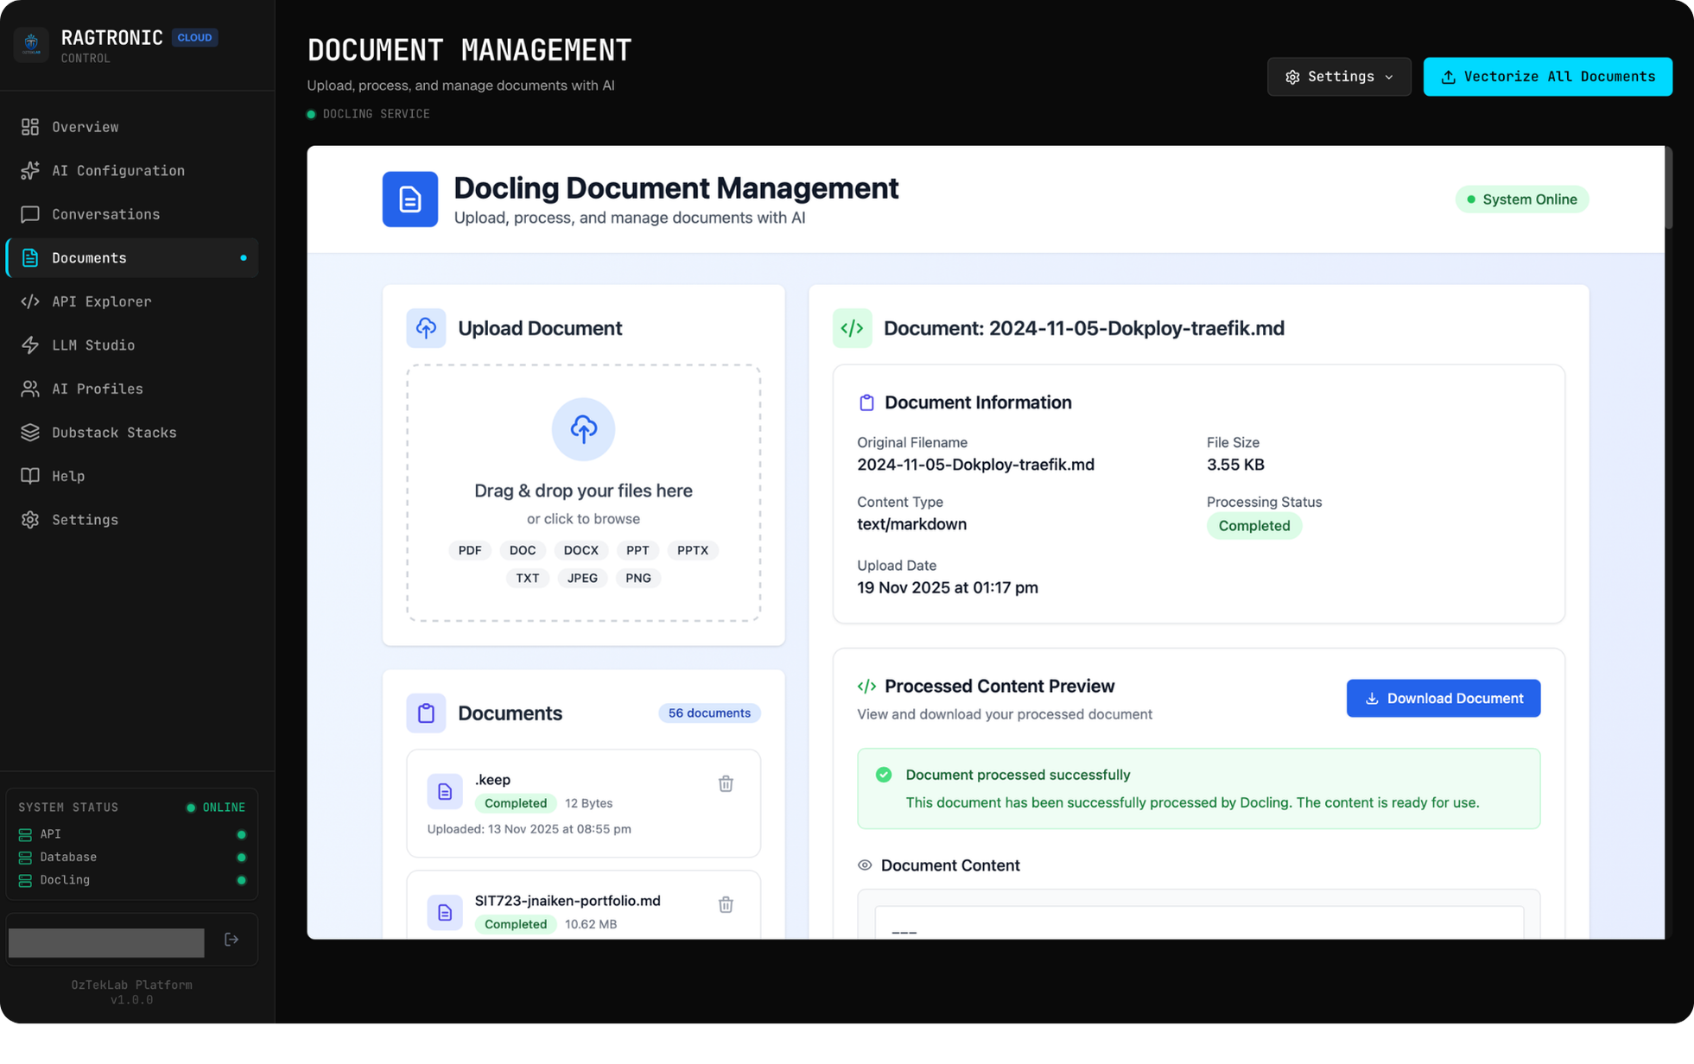Click the Conversations chat icon
The image size is (1694, 1064).
(x=29, y=213)
